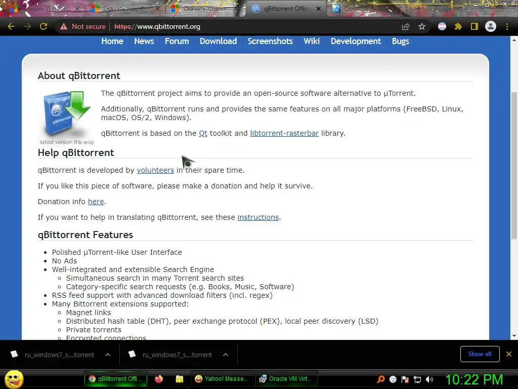This screenshot has width=518, height=389.
Task: Expand options for first ru_windows7 torrent download
Action: tap(108, 355)
